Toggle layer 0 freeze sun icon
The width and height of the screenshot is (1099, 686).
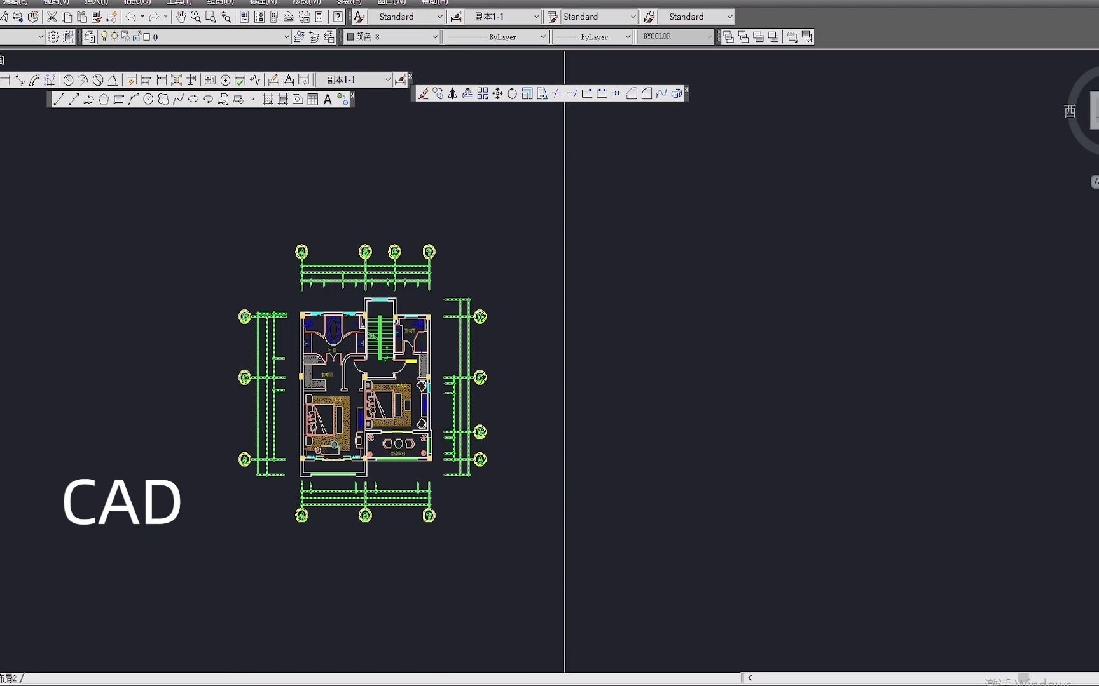(114, 37)
